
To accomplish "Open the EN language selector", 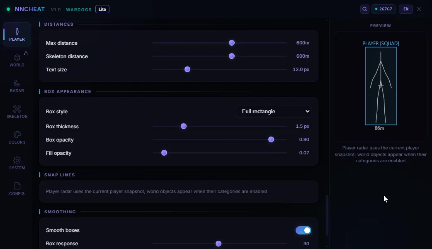I will click(406, 9).
